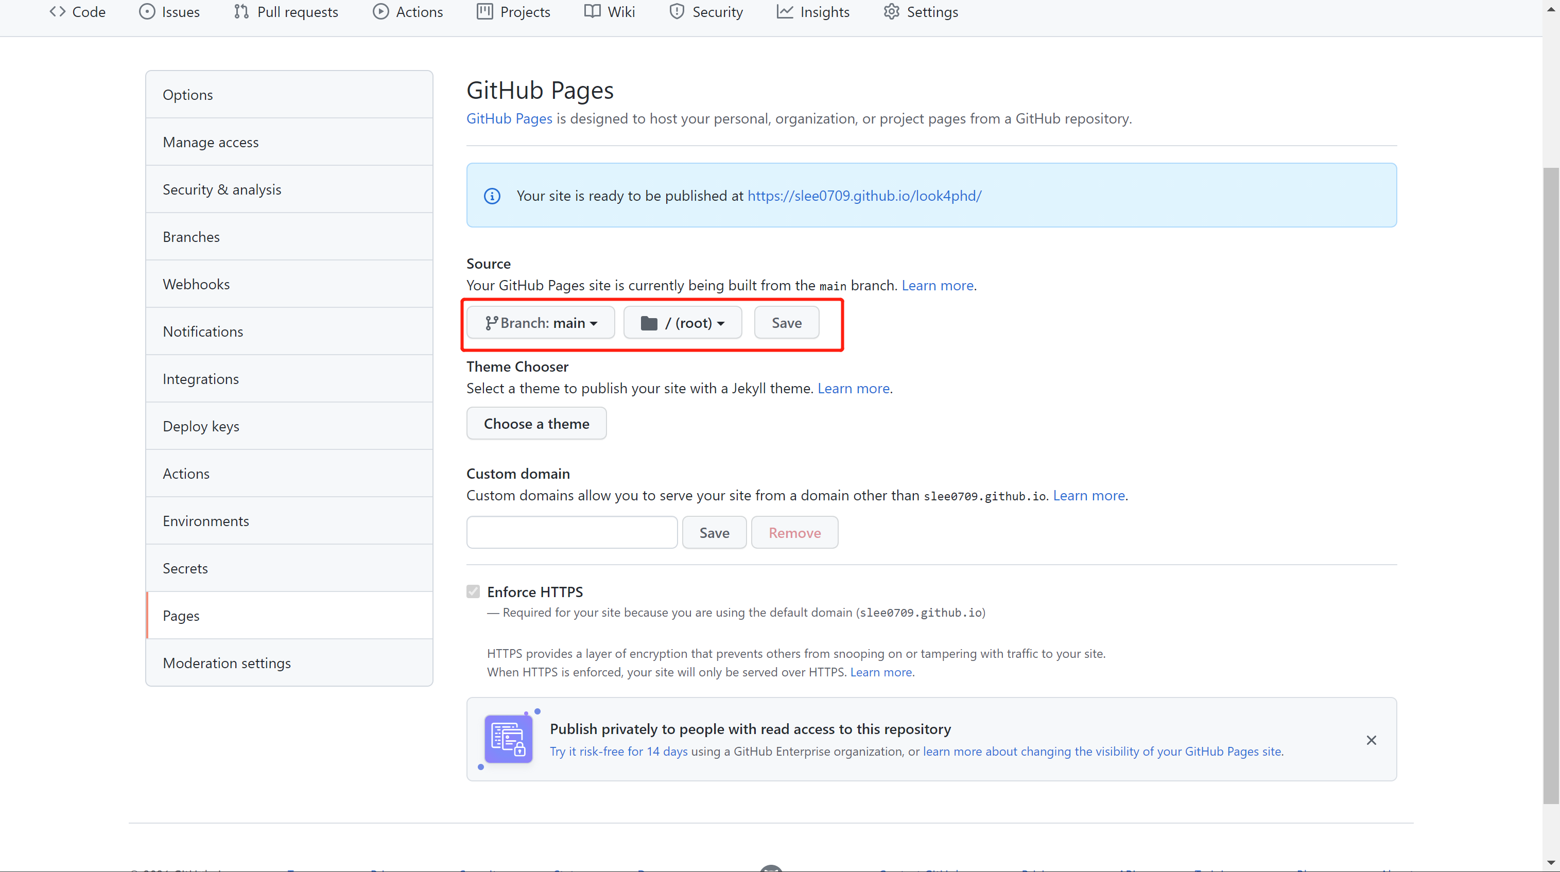Screen dimensions: 1560x872
Task: Open the / (root) folder dropdown
Action: point(683,323)
